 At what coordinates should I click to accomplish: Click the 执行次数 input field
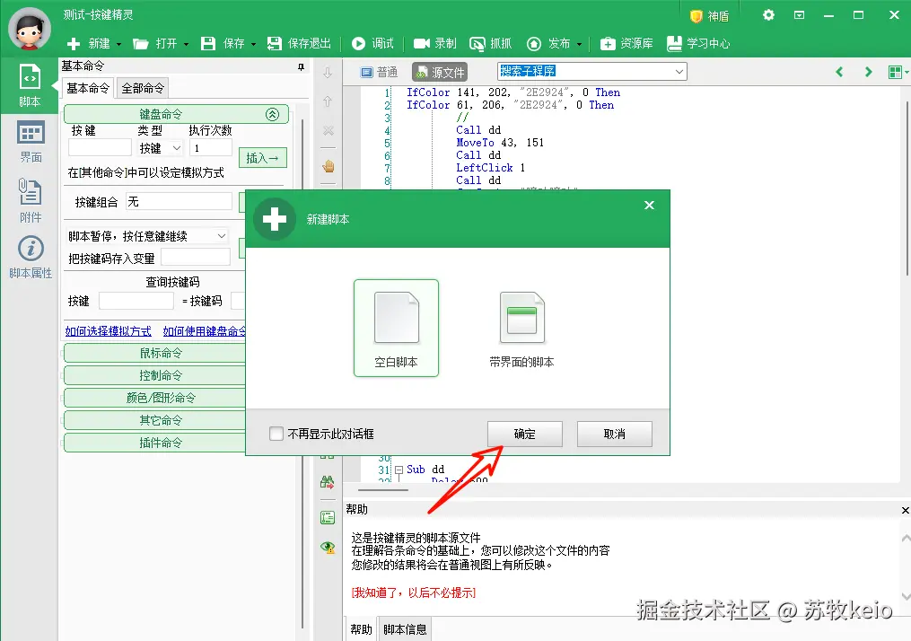(x=211, y=147)
